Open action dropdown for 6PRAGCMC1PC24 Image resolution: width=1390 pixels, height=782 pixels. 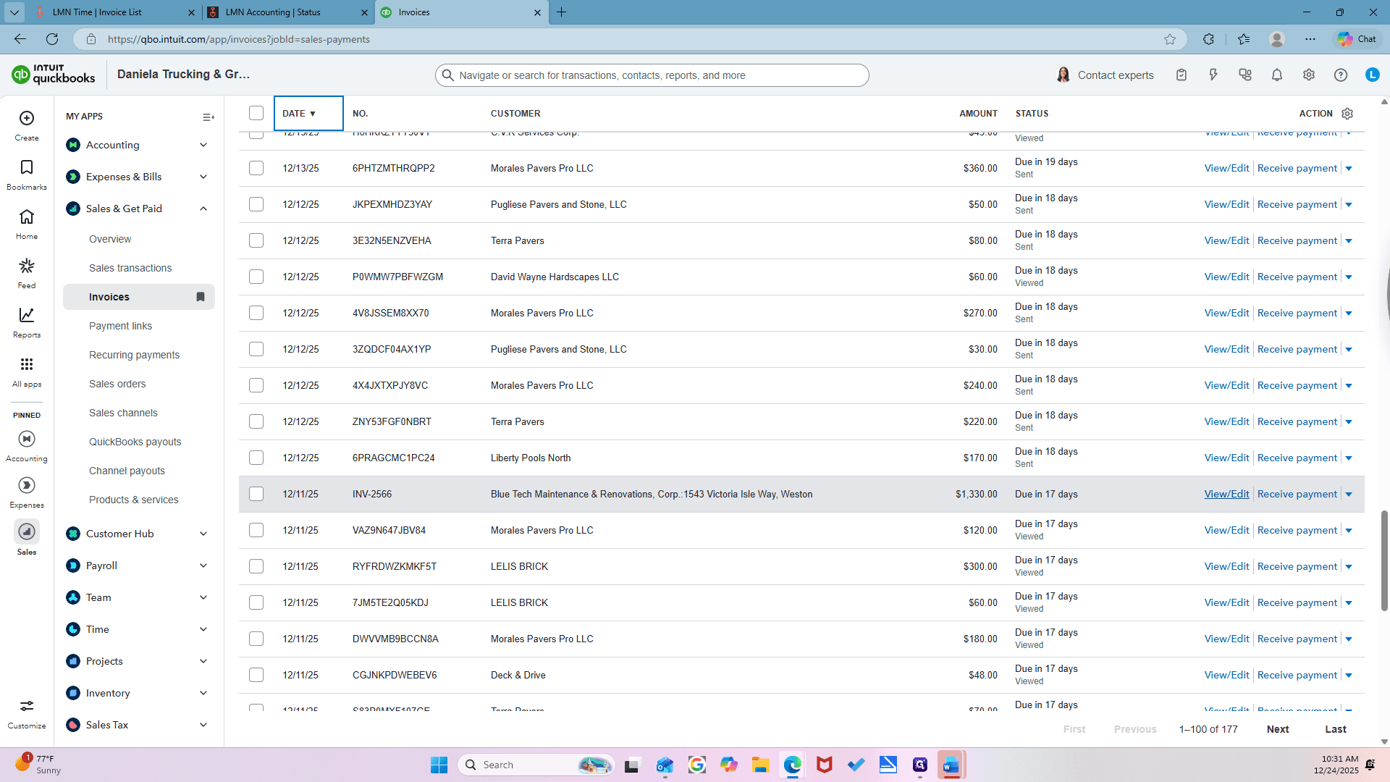coord(1349,458)
